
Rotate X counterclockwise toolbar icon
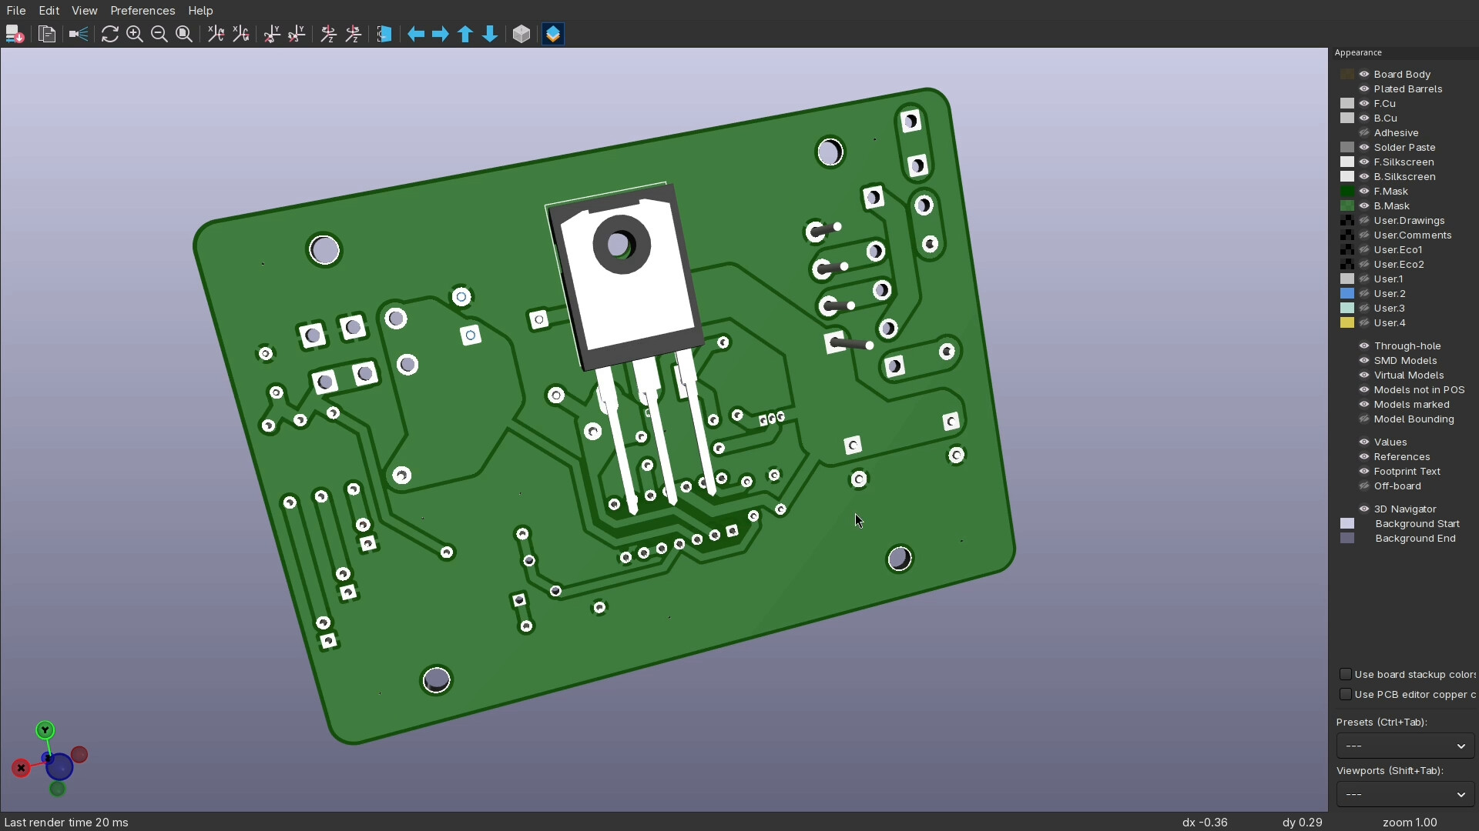click(241, 34)
